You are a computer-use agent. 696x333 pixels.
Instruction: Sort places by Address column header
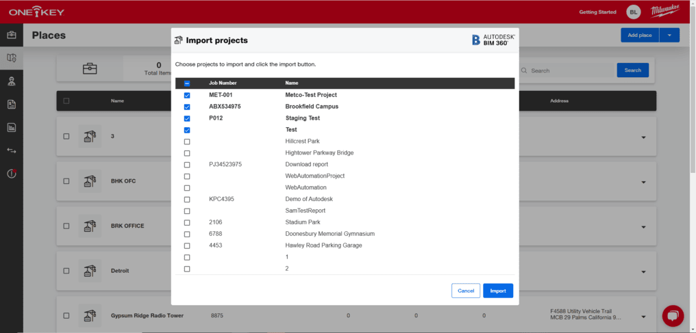coord(559,101)
